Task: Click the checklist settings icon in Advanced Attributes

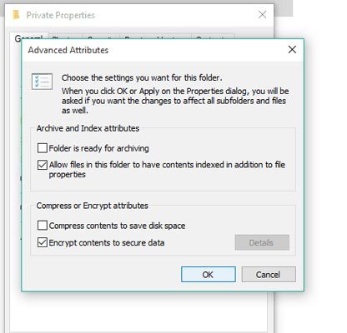Action: point(42,82)
